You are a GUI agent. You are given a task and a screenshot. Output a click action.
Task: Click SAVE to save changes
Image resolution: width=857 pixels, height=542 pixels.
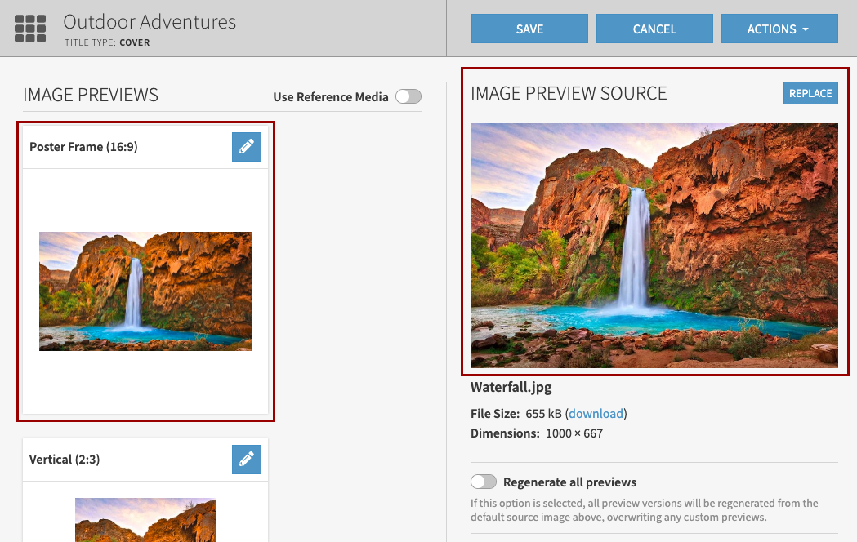point(529,28)
